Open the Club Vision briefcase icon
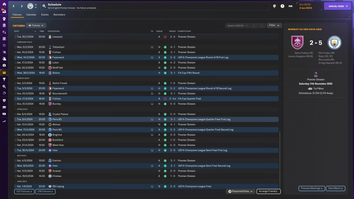This screenshot has height=199, width=354. coord(4,107)
